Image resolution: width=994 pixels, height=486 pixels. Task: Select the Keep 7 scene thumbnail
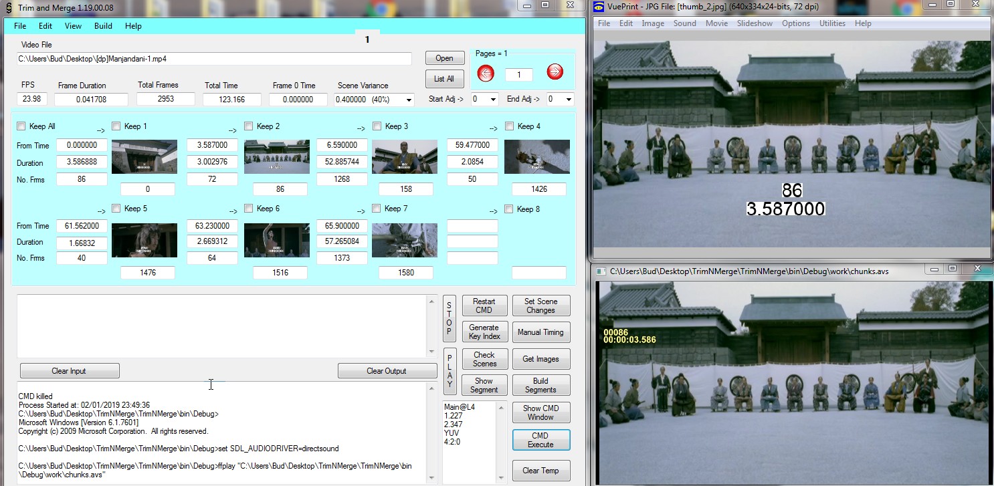click(x=404, y=240)
